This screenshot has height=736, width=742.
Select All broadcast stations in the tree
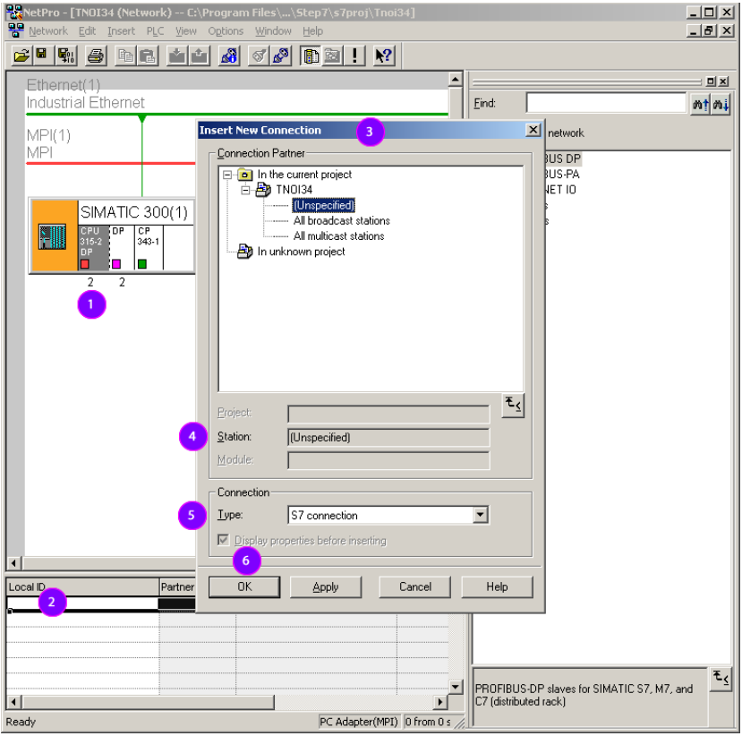[342, 221]
